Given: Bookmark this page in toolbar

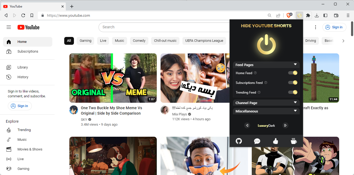Looking at the screenshot, I should pyautogui.click(x=32, y=16).
